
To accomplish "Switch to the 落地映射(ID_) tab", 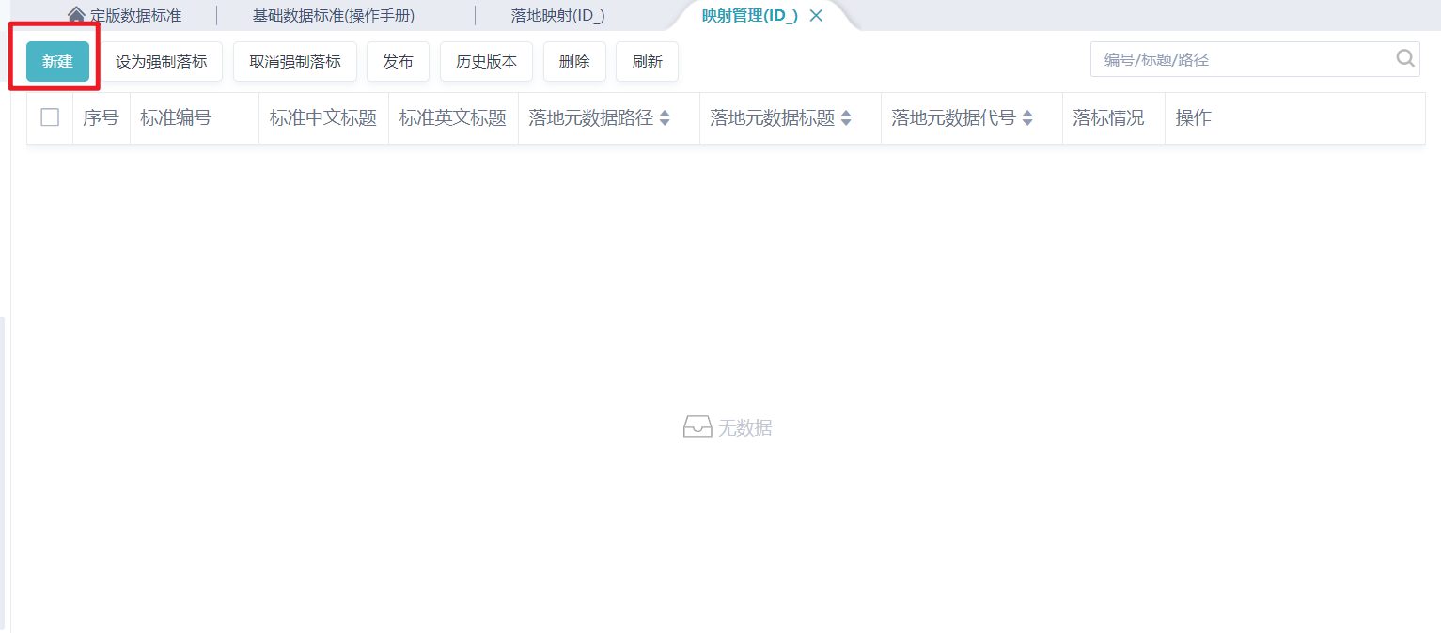I will tap(556, 14).
